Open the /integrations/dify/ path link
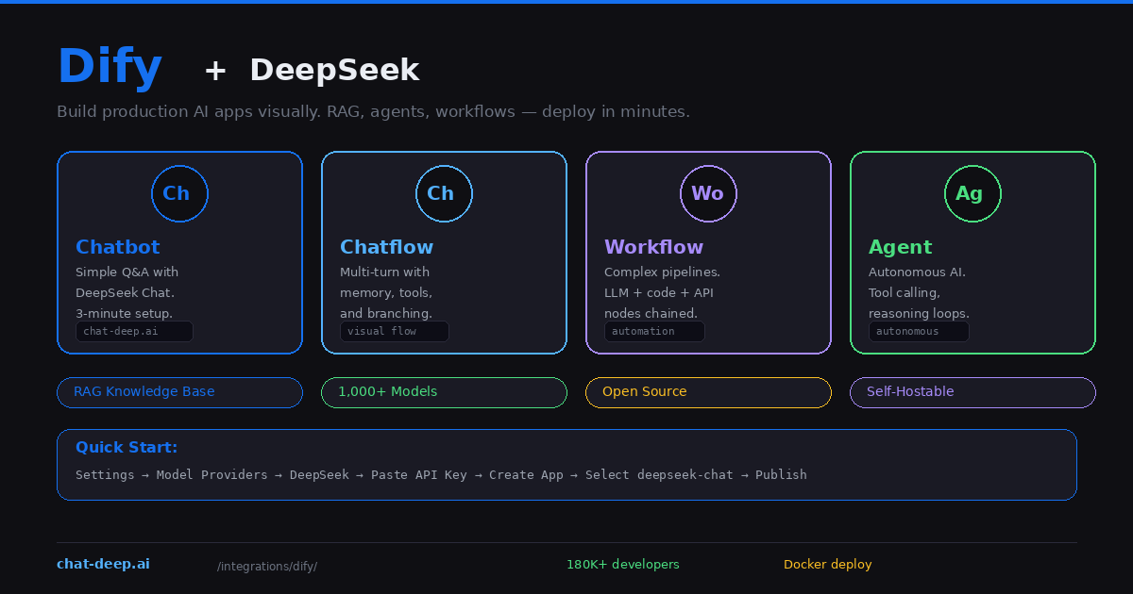Viewport: 1133px width, 594px height. click(x=267, y=566)
